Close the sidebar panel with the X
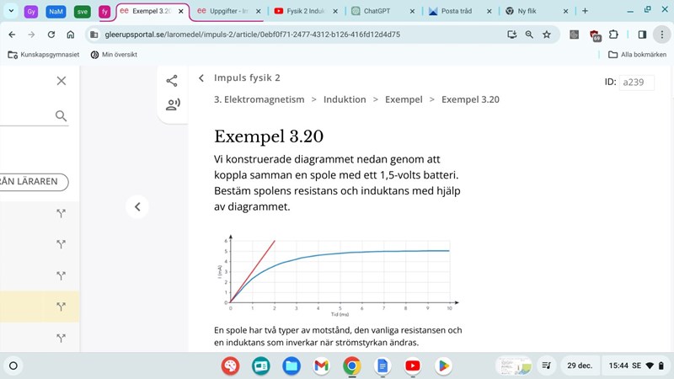 61,81
